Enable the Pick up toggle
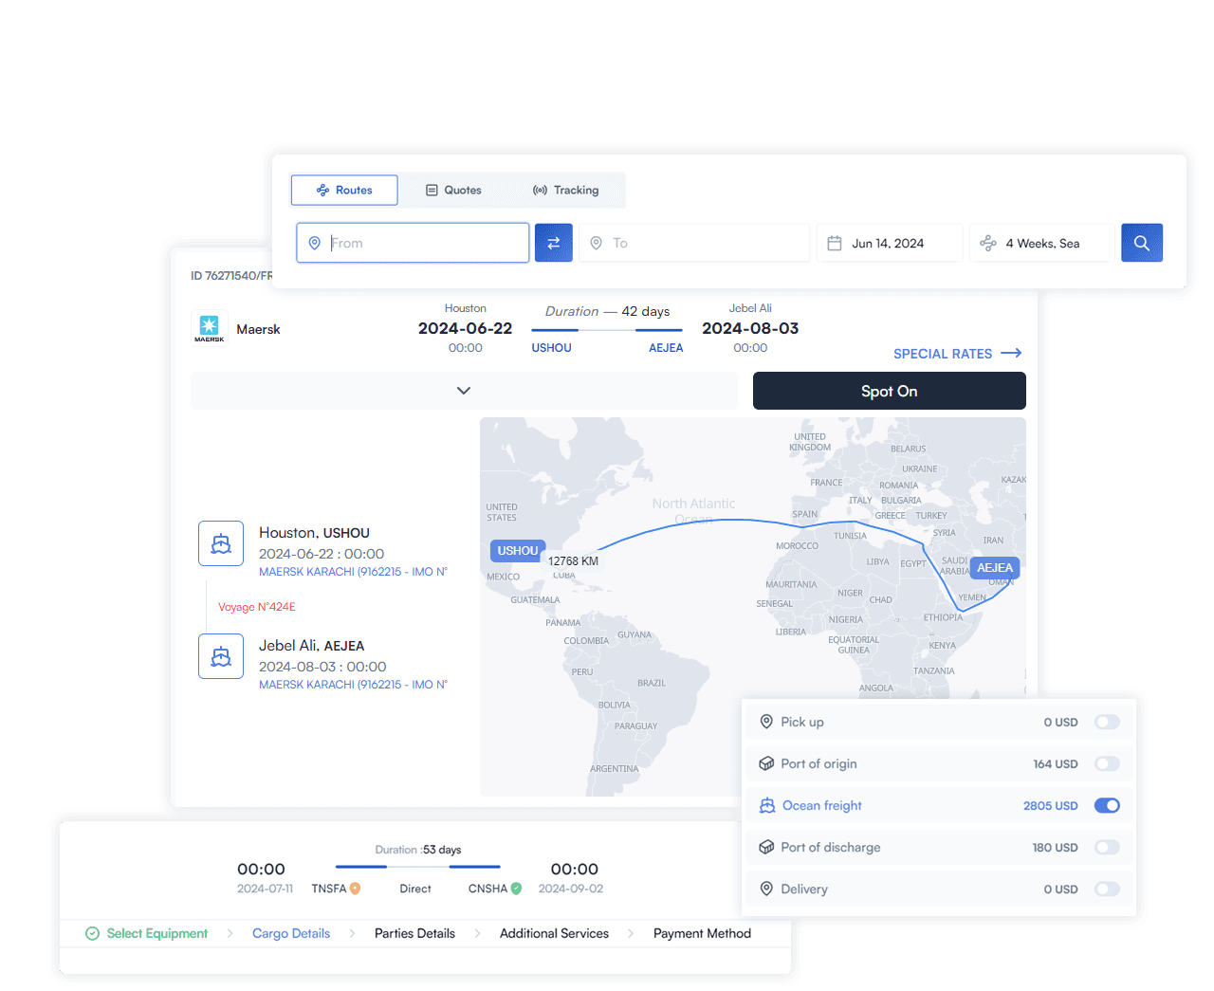This screenshot has width=1214, height=991. click(1107, 723)
